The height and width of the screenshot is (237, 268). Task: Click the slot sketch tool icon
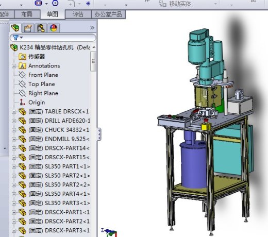coord(39,3)
